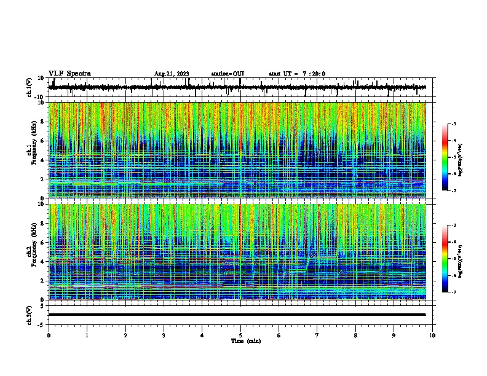Screen dimensions: 487x376
Task: Click the "8" kHz tick on ch.2 spectrogram
Action: (42, 224)
